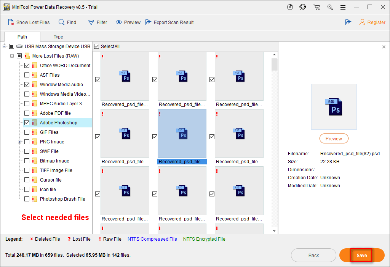Image resolution: width=390 pixels, height=267 pixels.
Task: Click the filename Recovered_psd_file(82).psd
Action: [x=350, y=153]
